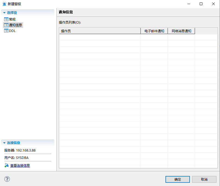Select the 常规 page

pyautogui.click(x=12, y=19)
